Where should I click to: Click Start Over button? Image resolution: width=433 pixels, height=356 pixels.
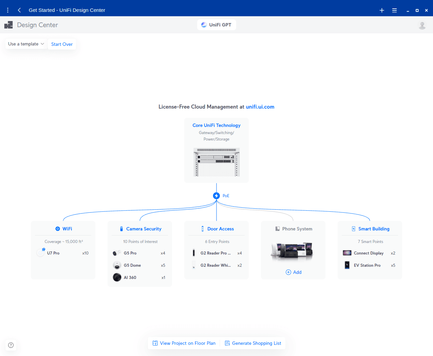62,44
